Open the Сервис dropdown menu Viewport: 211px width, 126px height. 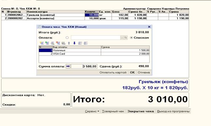(x=92, y=111)
